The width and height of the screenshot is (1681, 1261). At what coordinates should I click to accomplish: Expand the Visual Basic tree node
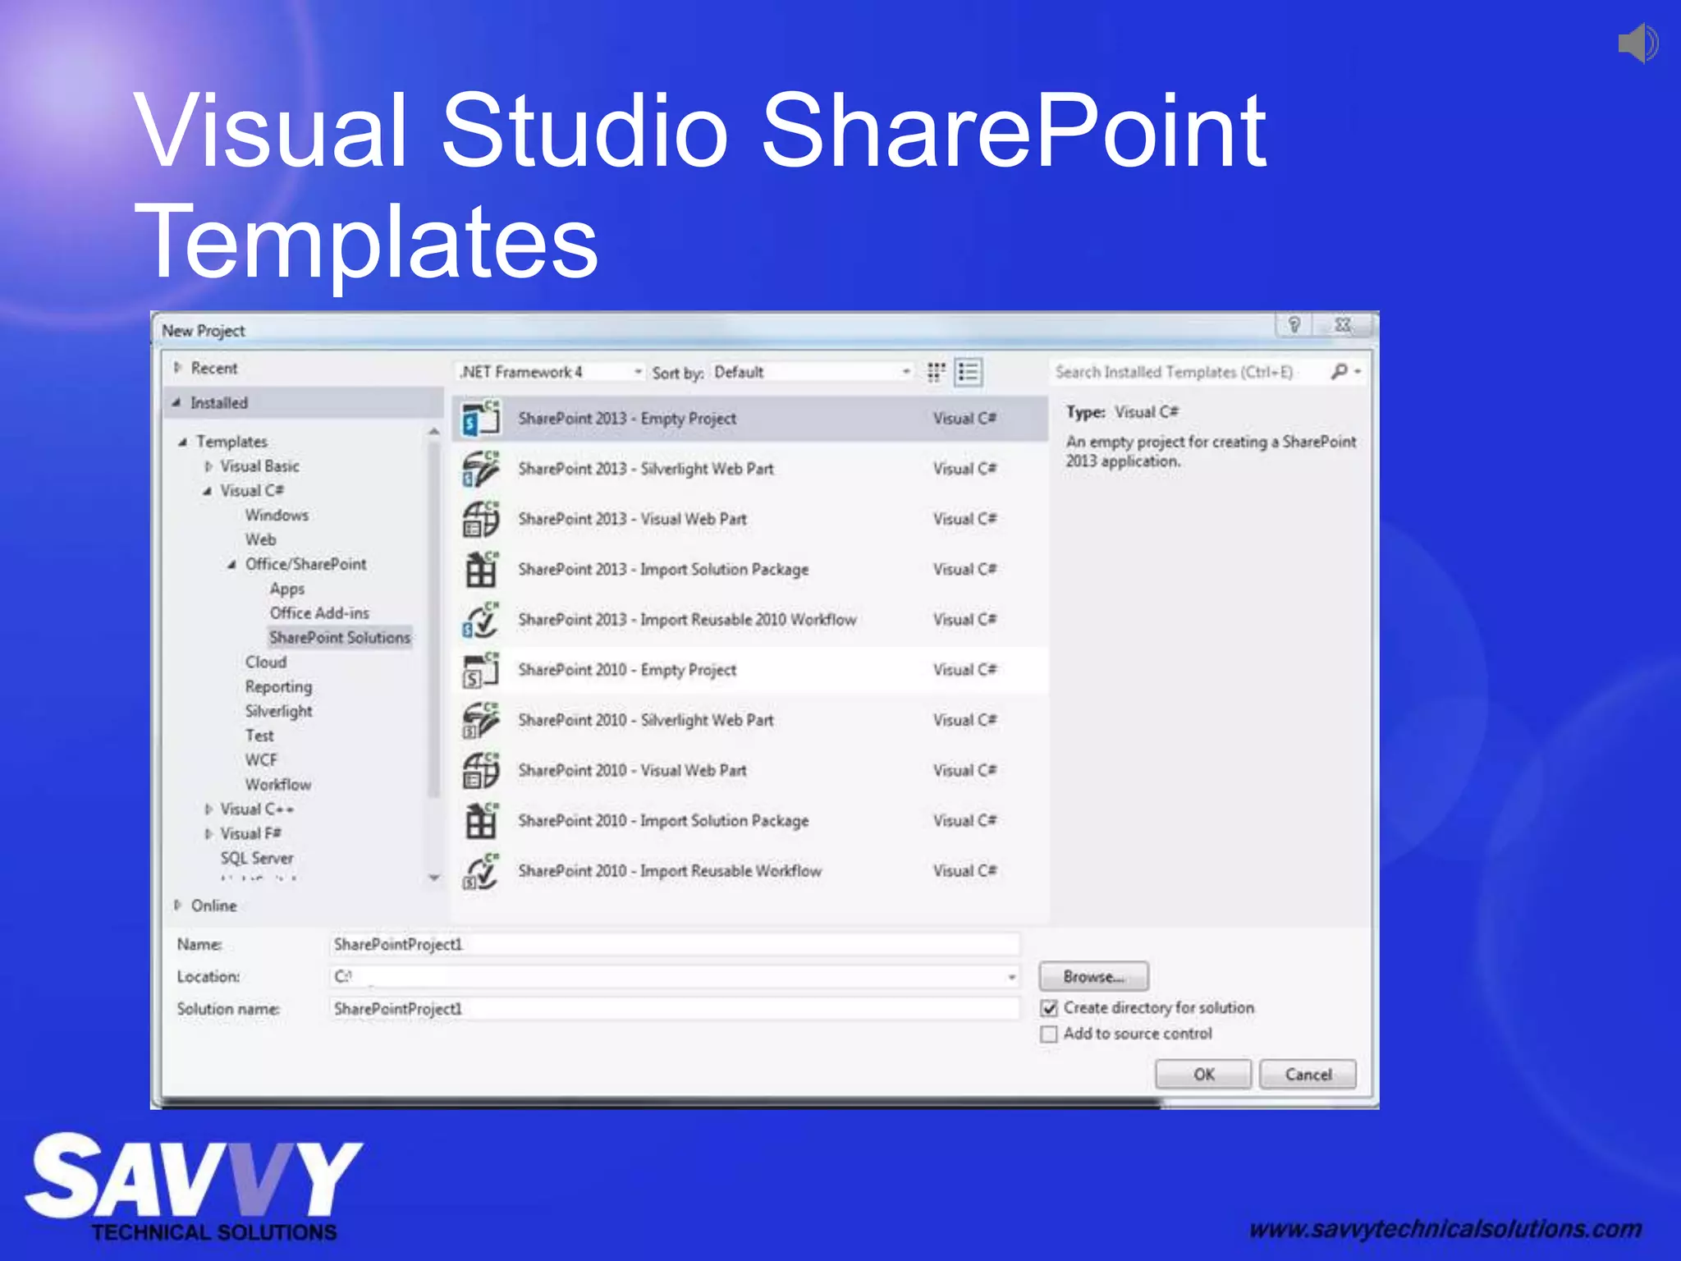click(x=208, y=466)
